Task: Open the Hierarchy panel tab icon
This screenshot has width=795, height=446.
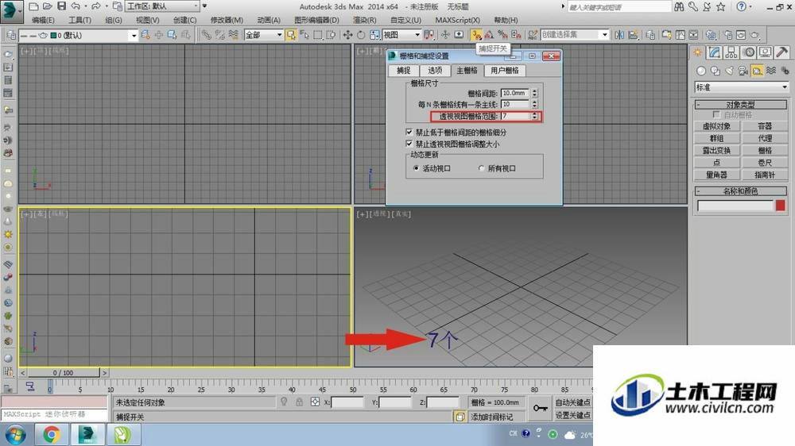Action: (731, 52)
